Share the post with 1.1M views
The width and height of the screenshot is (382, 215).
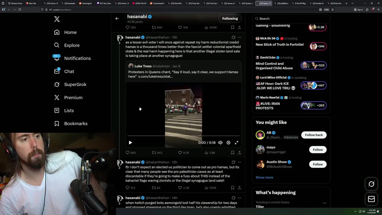tap(239, 153)
